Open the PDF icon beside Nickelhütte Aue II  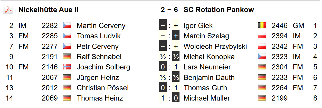[x=8, y=10]
